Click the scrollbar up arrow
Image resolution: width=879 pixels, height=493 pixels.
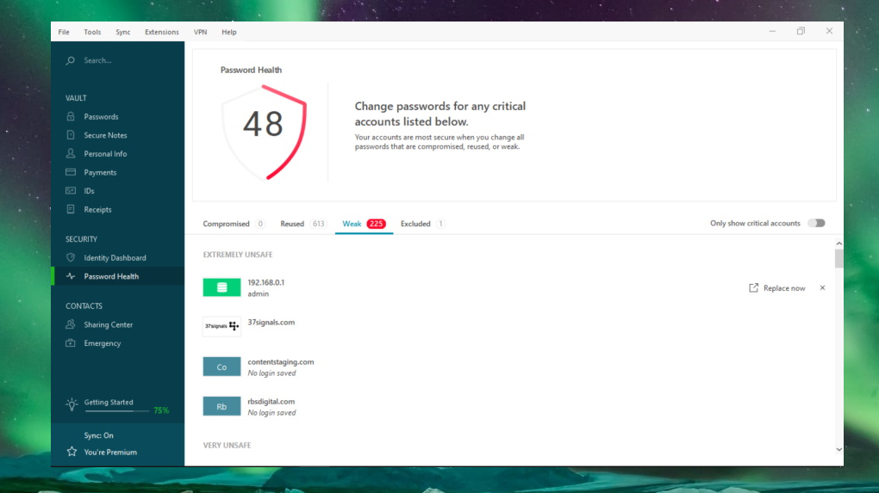coord(838,243)
